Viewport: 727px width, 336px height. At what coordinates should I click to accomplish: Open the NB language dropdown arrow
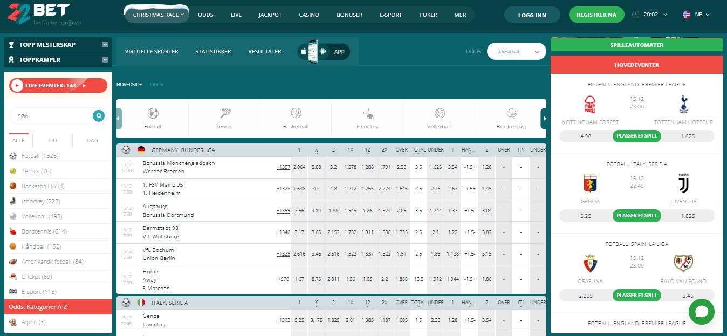click(x=708, y=15)
